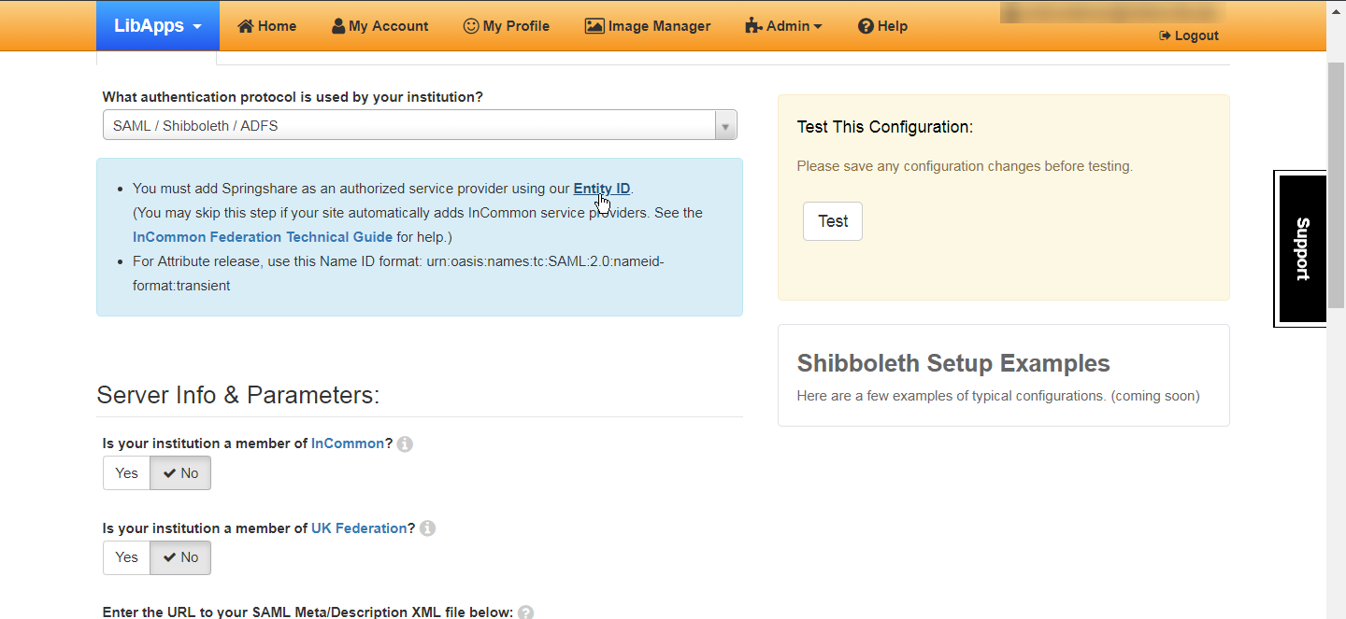
Task: Open the LibApps dropdown menu
Action: (x=158, y=26)
